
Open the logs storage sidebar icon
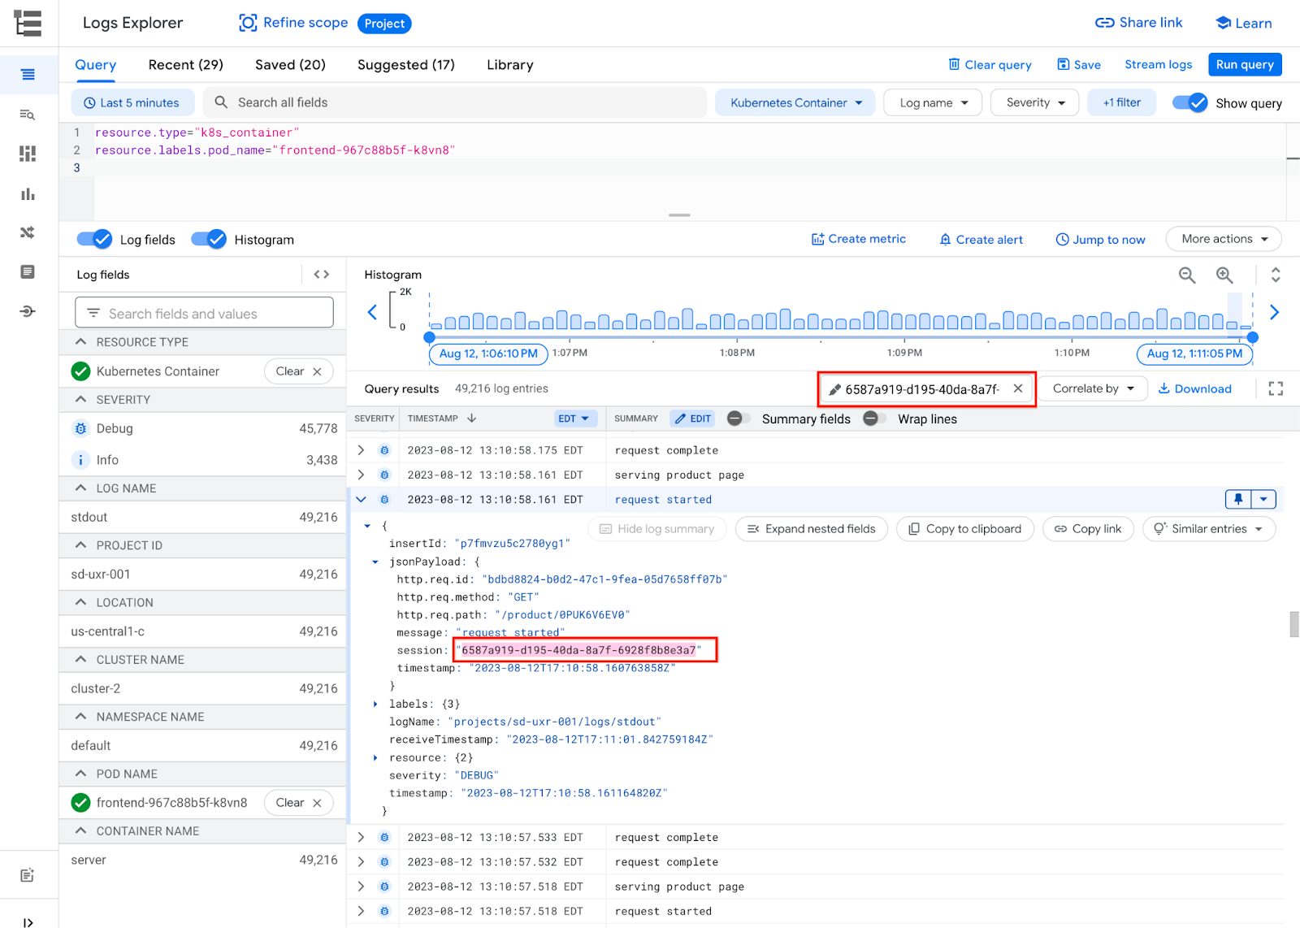tap(28, 271)
